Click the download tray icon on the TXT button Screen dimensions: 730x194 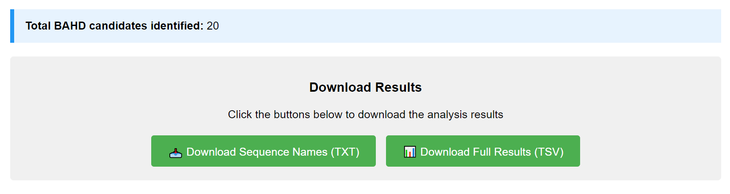pyautogui.click(x=176, y=153)
